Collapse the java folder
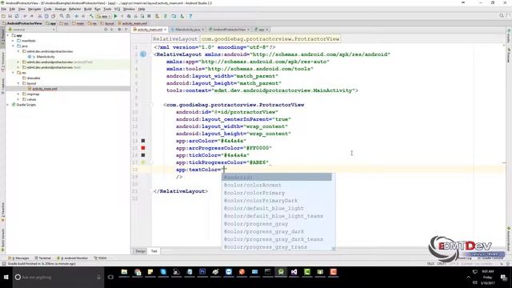 (x=13, y=46)
